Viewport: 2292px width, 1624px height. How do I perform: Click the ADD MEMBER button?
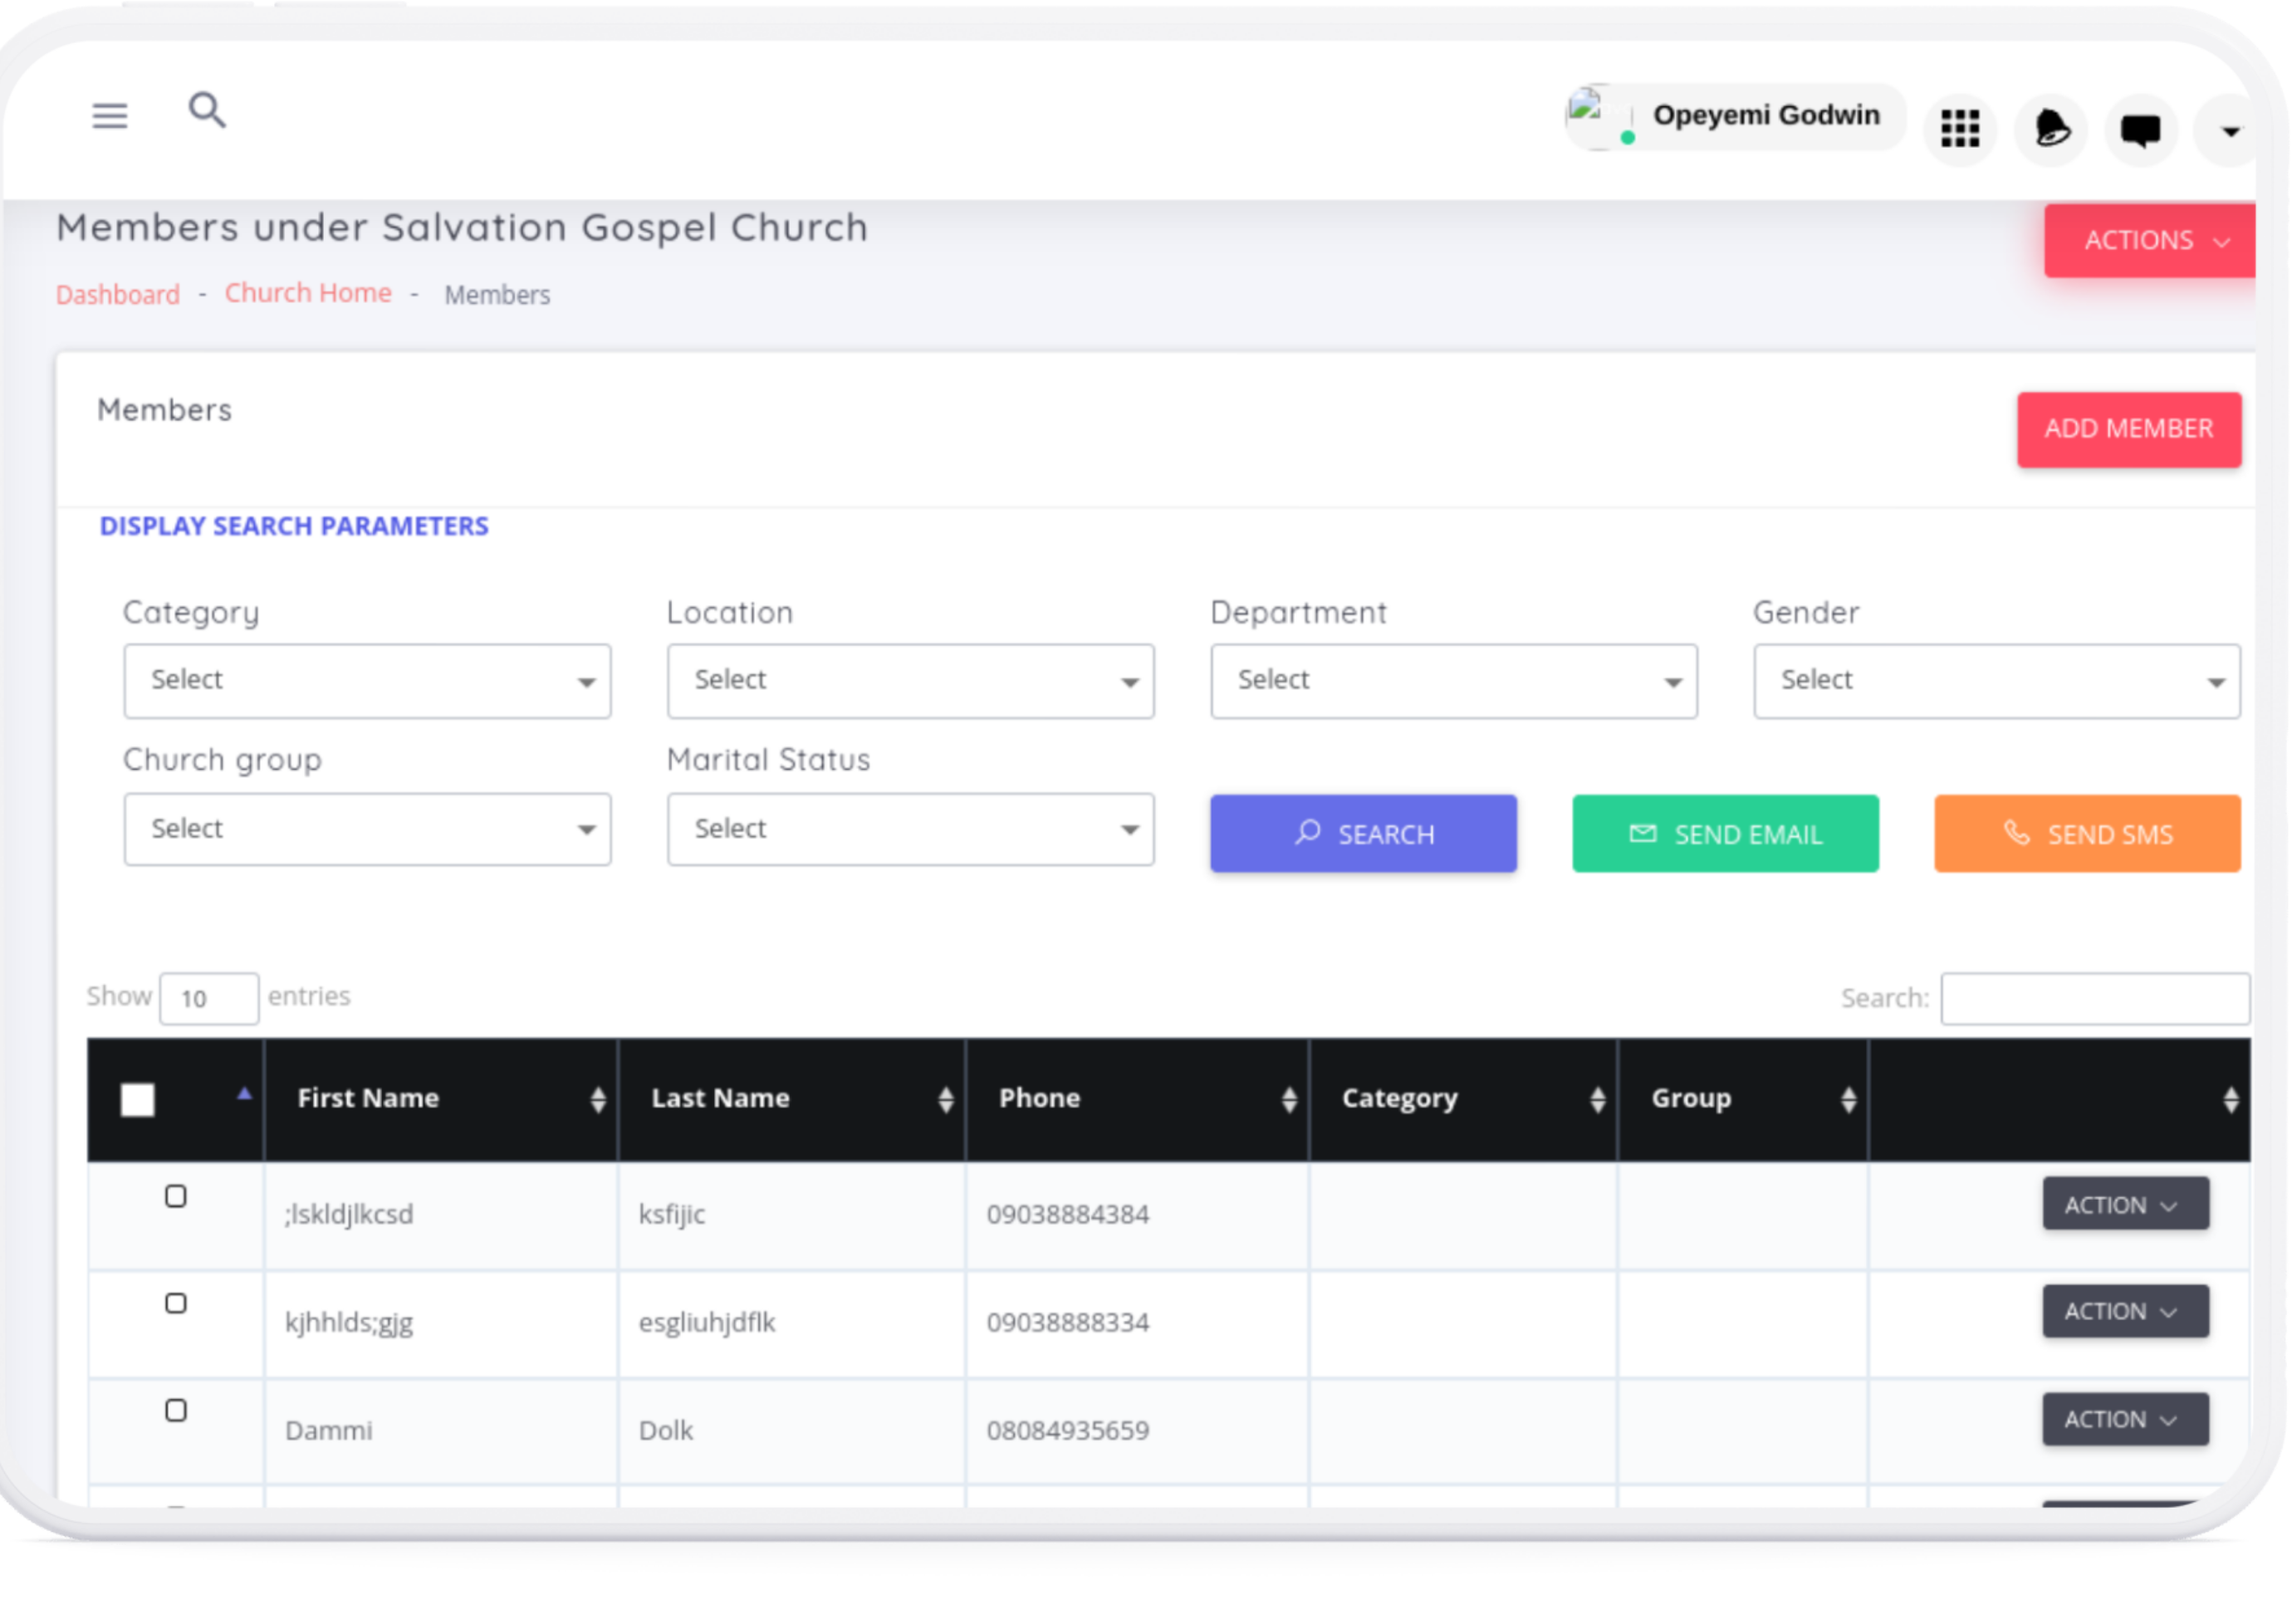point(2127,429)
